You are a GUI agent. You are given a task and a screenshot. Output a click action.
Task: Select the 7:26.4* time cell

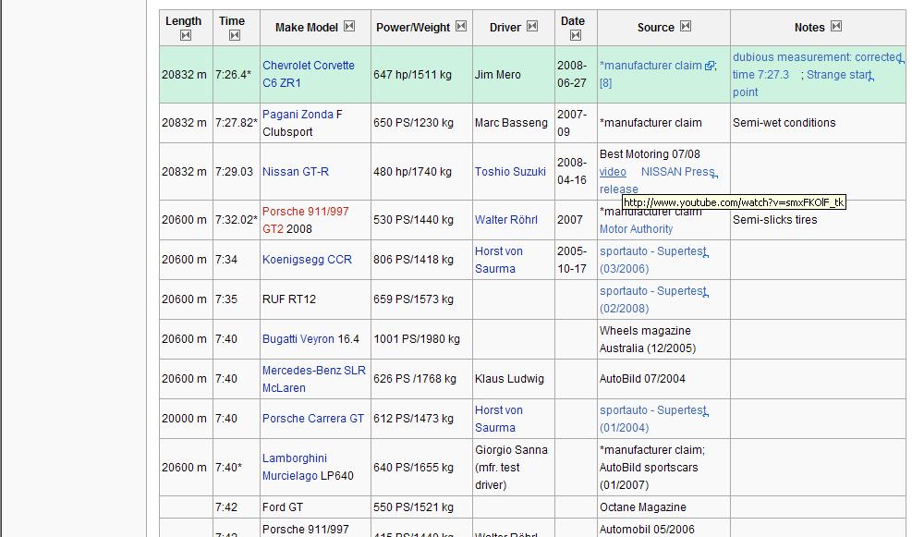point(237,75)
